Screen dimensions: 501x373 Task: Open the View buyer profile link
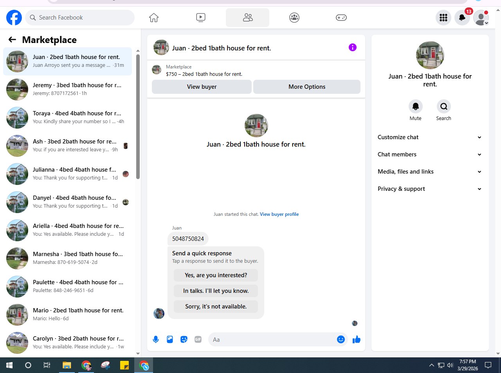point(279,214)
